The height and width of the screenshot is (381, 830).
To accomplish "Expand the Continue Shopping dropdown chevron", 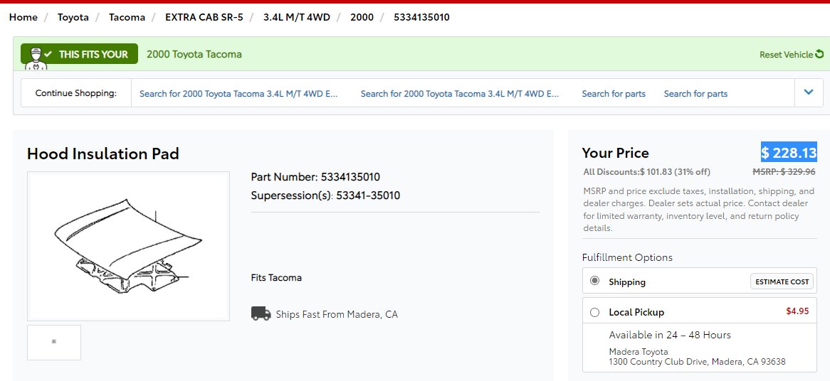I will click(809, 92).
